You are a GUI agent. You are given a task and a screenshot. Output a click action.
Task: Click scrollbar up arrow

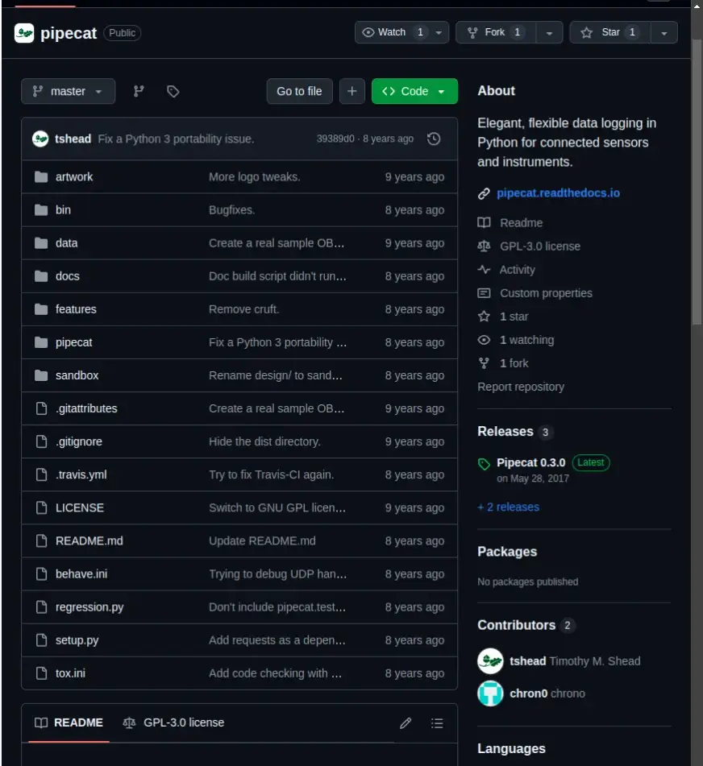tap(697, 6)
